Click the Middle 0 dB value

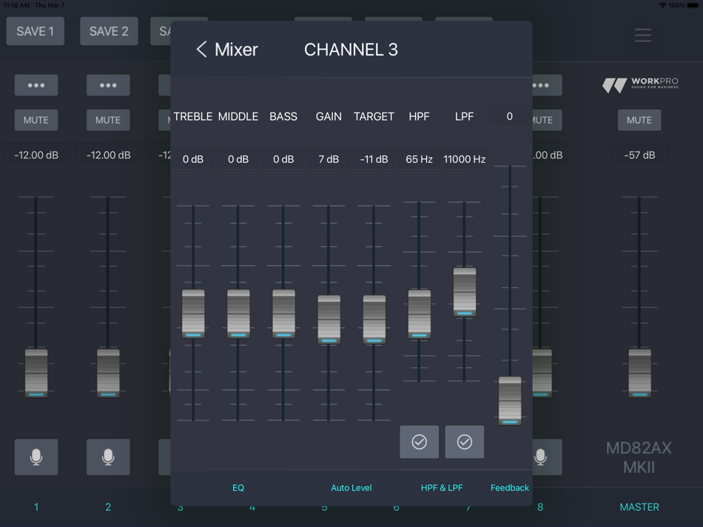(x=238, y=159)
